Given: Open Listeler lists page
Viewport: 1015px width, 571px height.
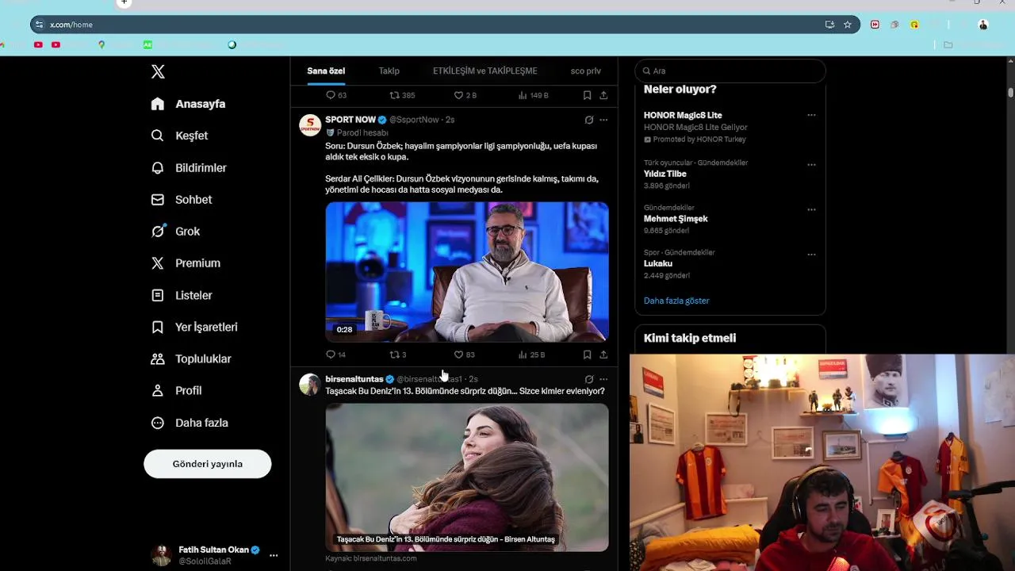Looking at the screenshot, I should pos(182,295).
